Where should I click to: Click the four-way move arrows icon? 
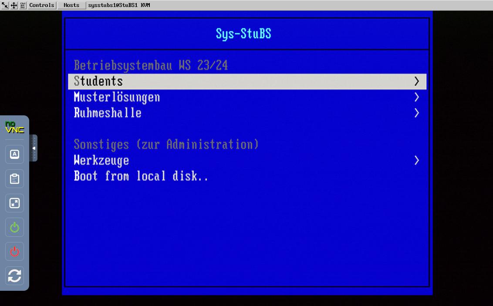click(x=14, y=5)
